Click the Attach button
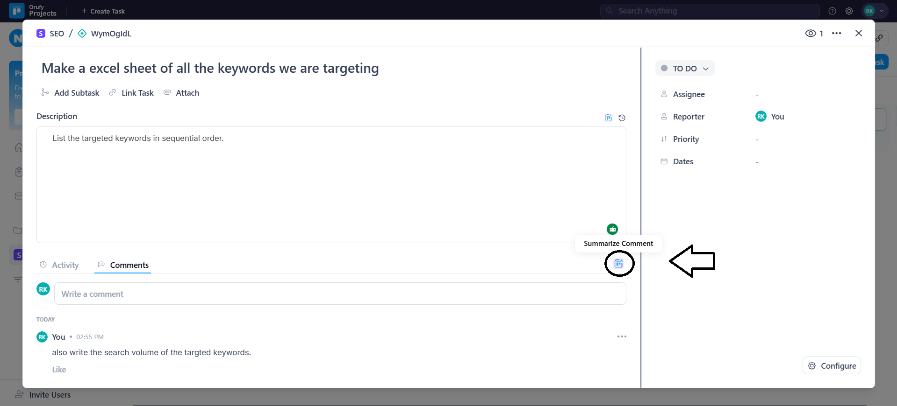Image resolution: width=897 pixels, height=406 pixels. pyautogui.click(x=181, y=92)
